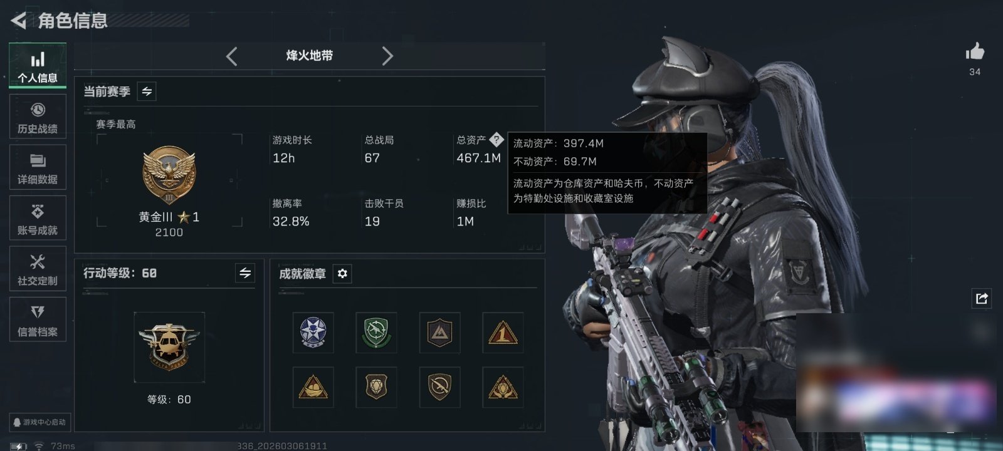The image size is (1003, 451).
Task: Click the 游戏中心启动 button
Action: [39, 422]
